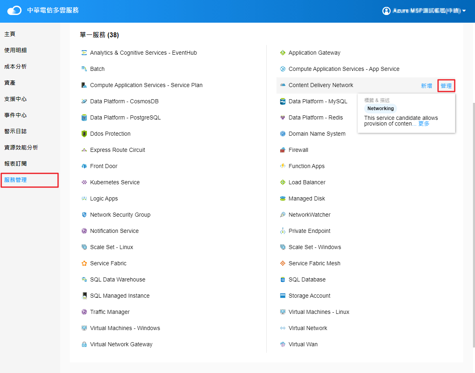Image resolution: width=475 pixels, height=373 pixels.
Task: Go to 主頁 in the sidebar
Action: tap(10, 34)
